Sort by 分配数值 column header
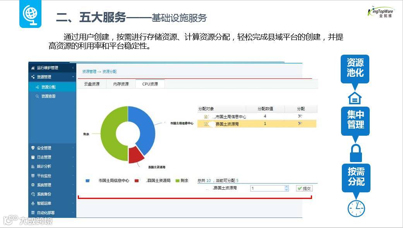 point(265,109)
